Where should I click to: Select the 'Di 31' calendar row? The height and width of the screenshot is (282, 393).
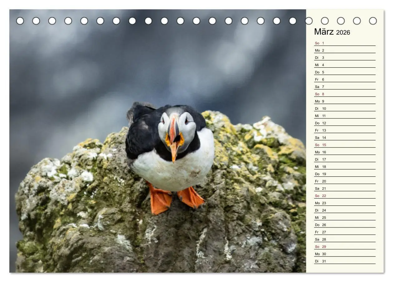[345, 261]
